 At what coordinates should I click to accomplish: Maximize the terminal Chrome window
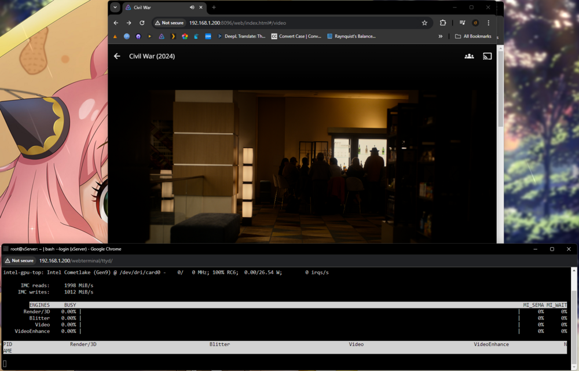pos(552,249)
